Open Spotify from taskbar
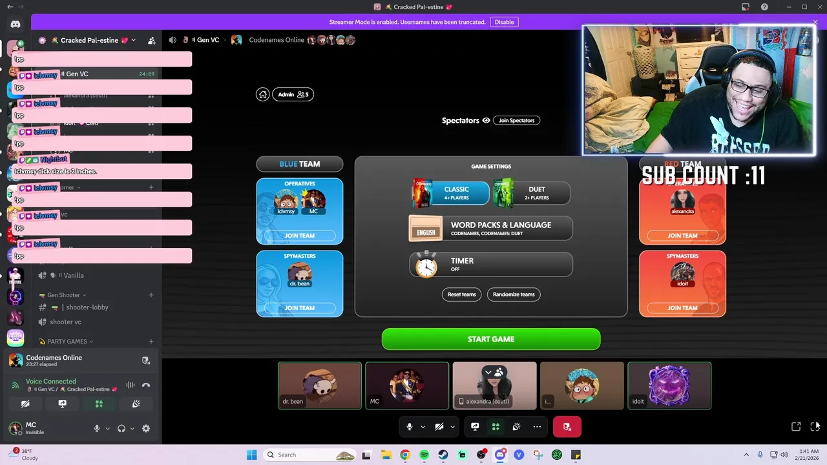 coord(424,455)
